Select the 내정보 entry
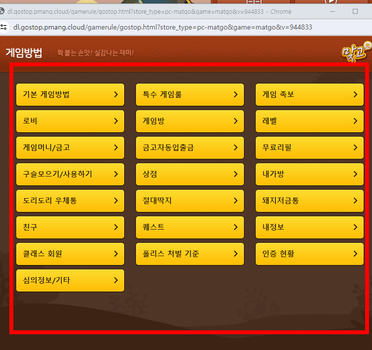This screenshot has height=350, width=372. coord(309,227)
